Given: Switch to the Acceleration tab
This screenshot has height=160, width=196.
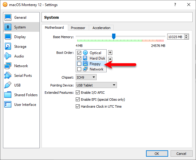Looking at the screenshot, I should (x=101, y=28).
